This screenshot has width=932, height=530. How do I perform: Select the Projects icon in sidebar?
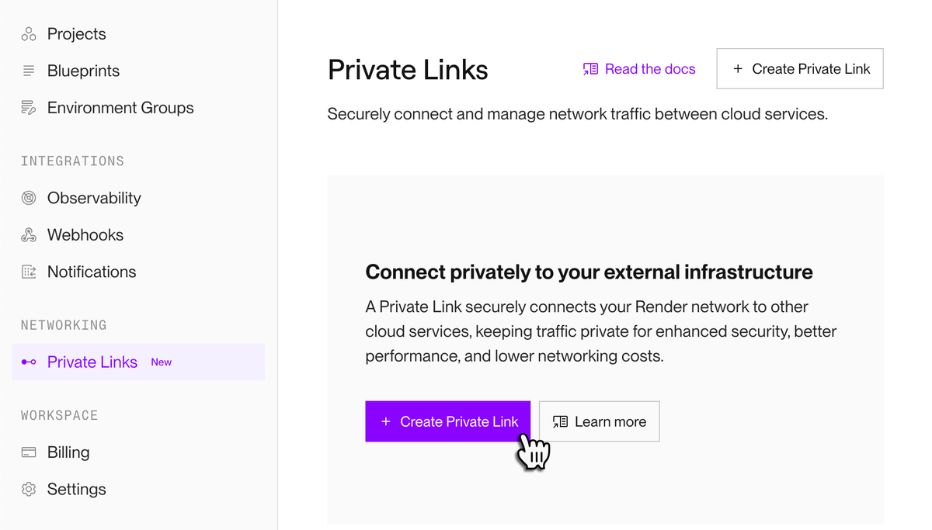[28, 33]
